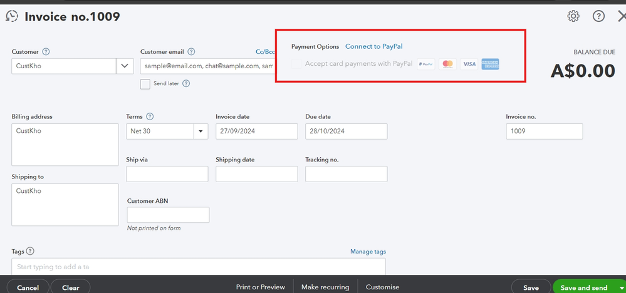Open the Cc/Bcc link

(x=265, y=52)
